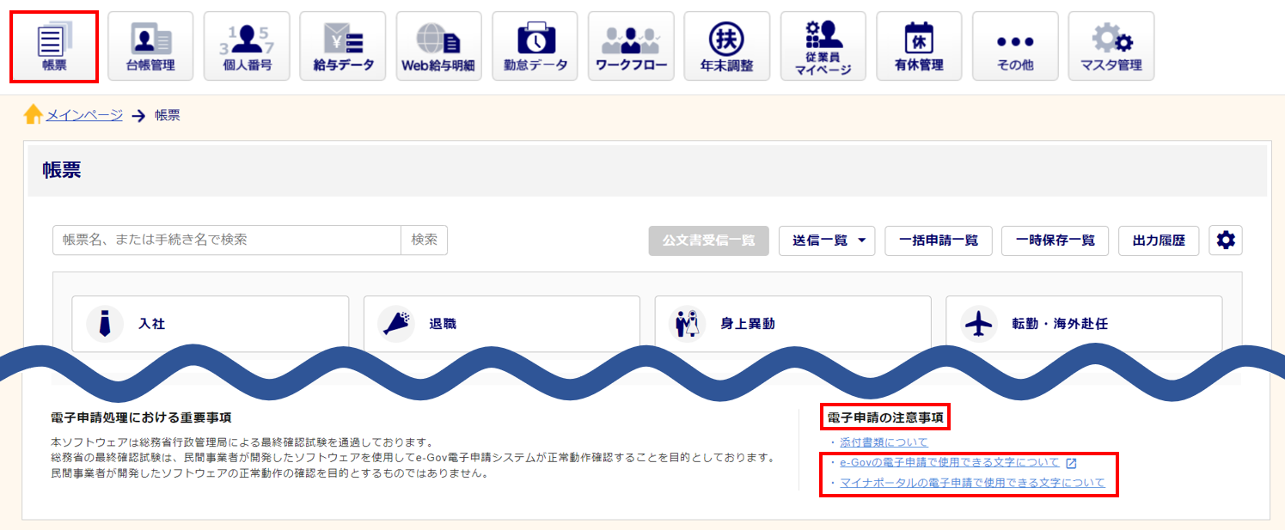Click 電子申請処理における重要事項 heading

point(141,418)
